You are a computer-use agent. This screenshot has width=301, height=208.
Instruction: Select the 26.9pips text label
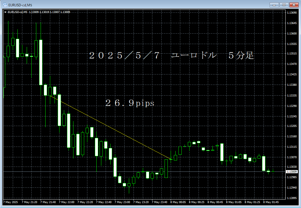point(129,103)
